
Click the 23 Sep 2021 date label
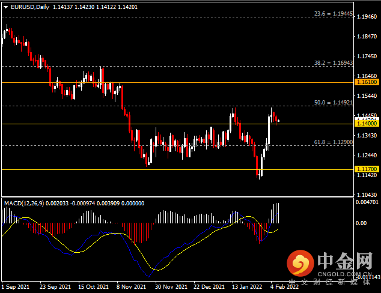click(x=55, y=286)
